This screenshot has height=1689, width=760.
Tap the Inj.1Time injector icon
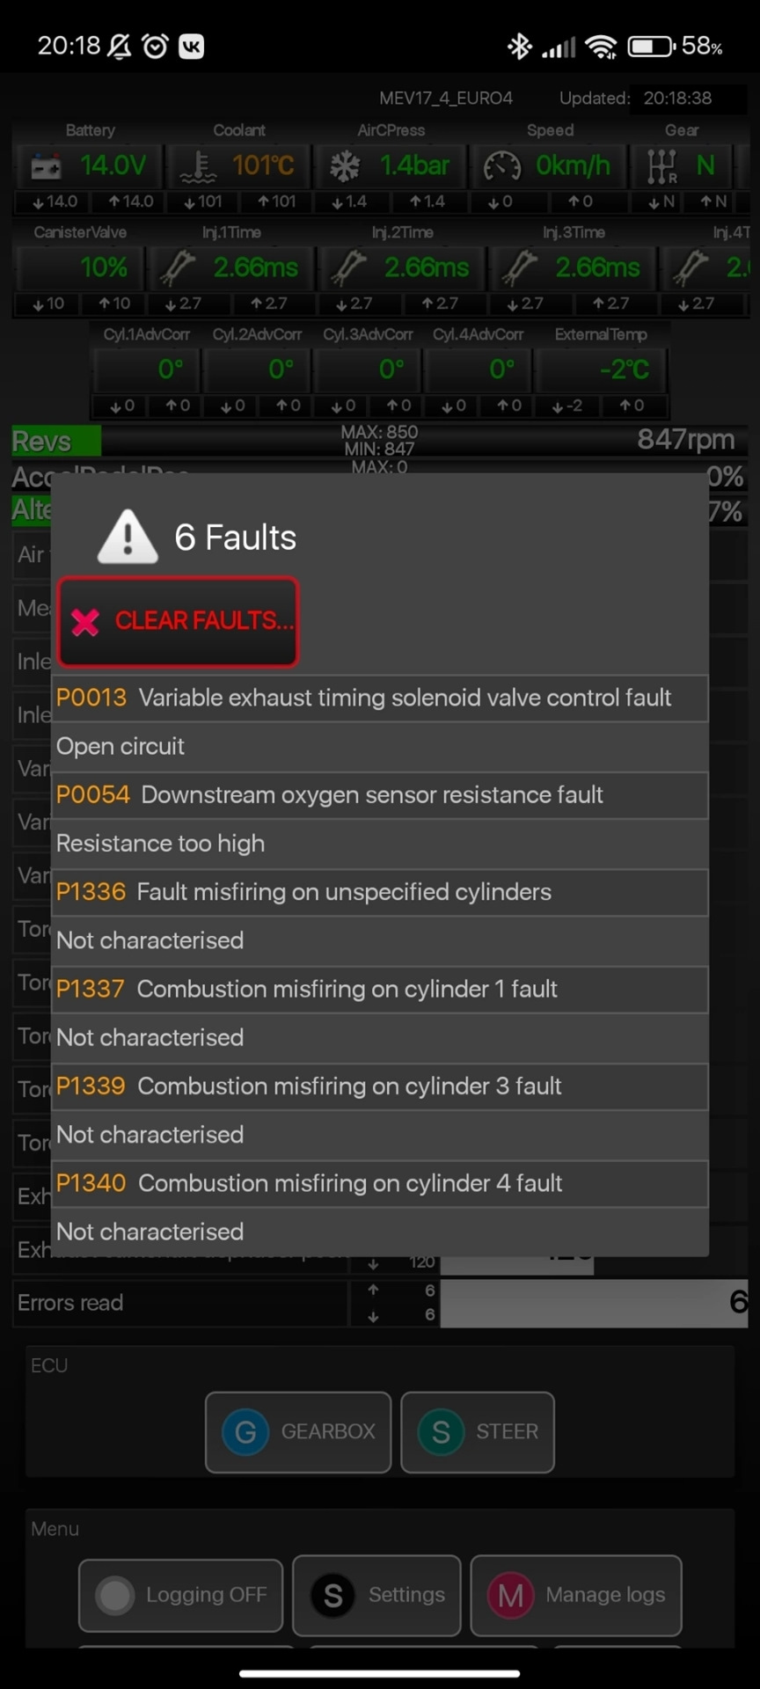tap(179, 267)
